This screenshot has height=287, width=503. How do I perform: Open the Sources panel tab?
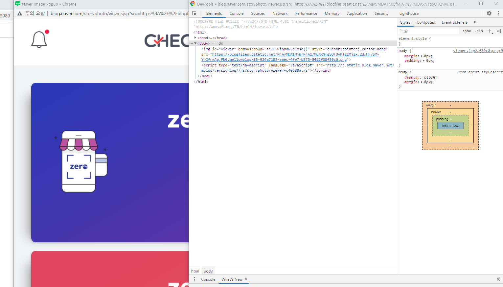[x=258, y=13]
